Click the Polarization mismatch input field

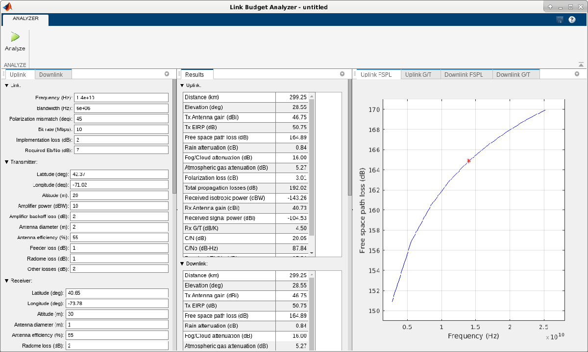tap(121, 119)
